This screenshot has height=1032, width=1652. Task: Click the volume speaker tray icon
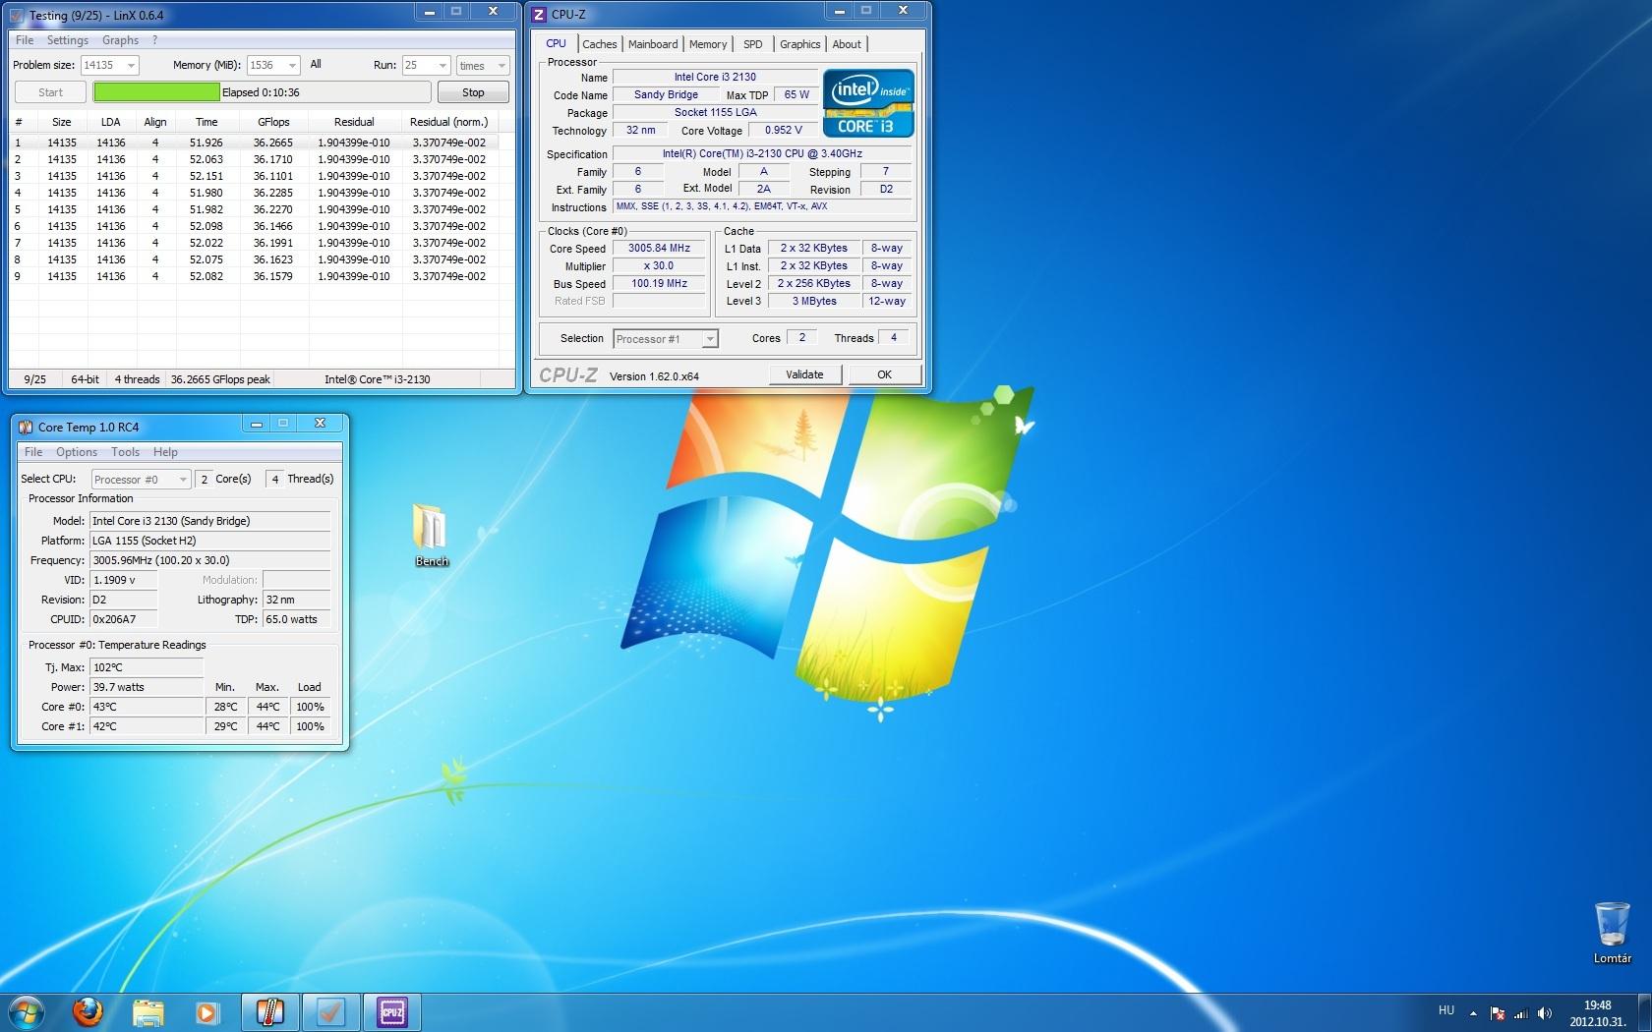[1545, 1012]
